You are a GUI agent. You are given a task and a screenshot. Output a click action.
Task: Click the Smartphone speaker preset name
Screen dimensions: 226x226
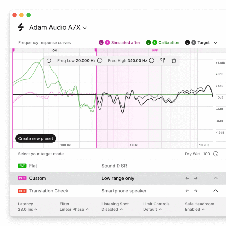coord(124,191)
